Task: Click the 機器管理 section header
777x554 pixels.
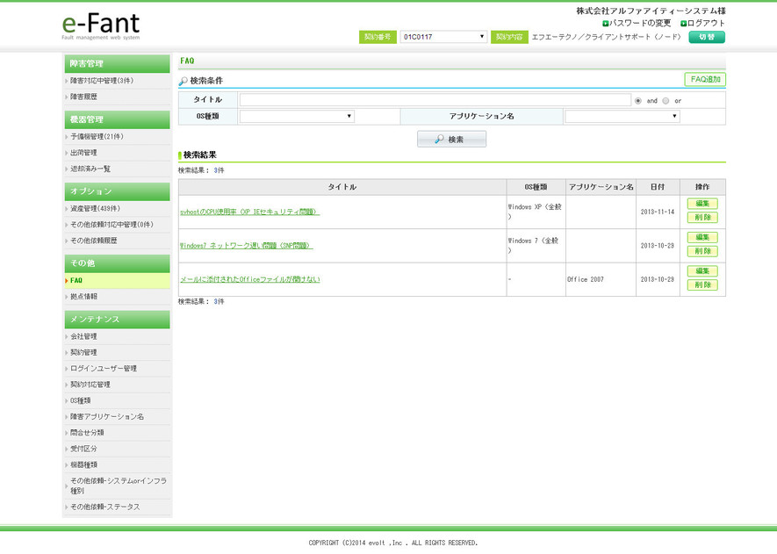Action: 117,120
